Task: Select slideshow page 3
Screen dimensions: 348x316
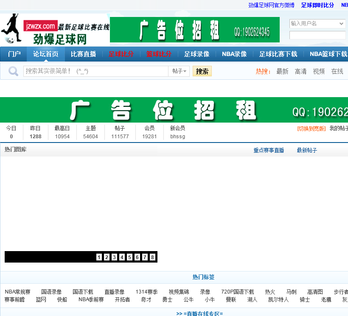Action: 114,257
